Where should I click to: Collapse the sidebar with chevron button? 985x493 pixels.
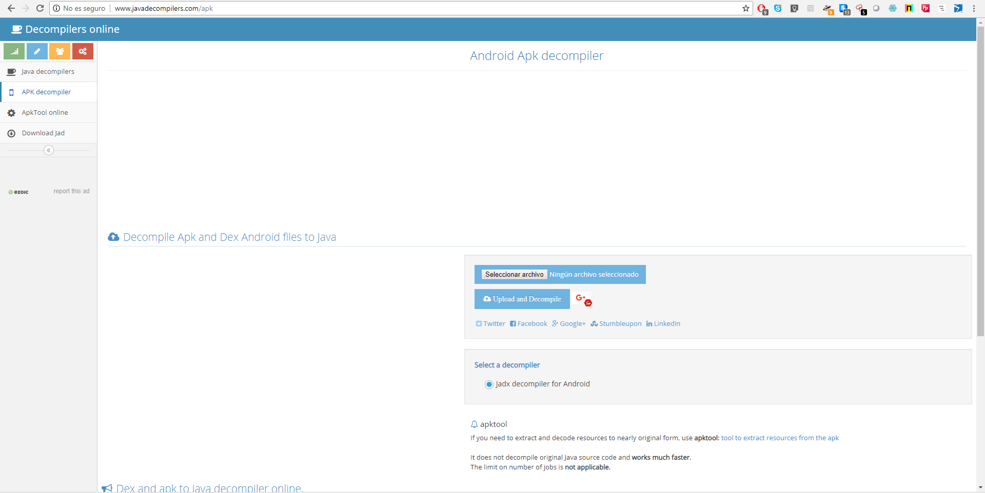coord(49,150)
